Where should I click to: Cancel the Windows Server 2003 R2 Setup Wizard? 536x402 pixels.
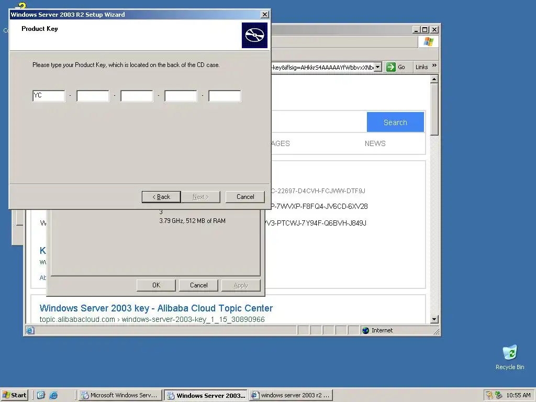coord(245,197)
